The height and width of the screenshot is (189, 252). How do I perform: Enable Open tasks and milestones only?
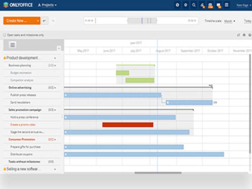(x=4, y=35)
